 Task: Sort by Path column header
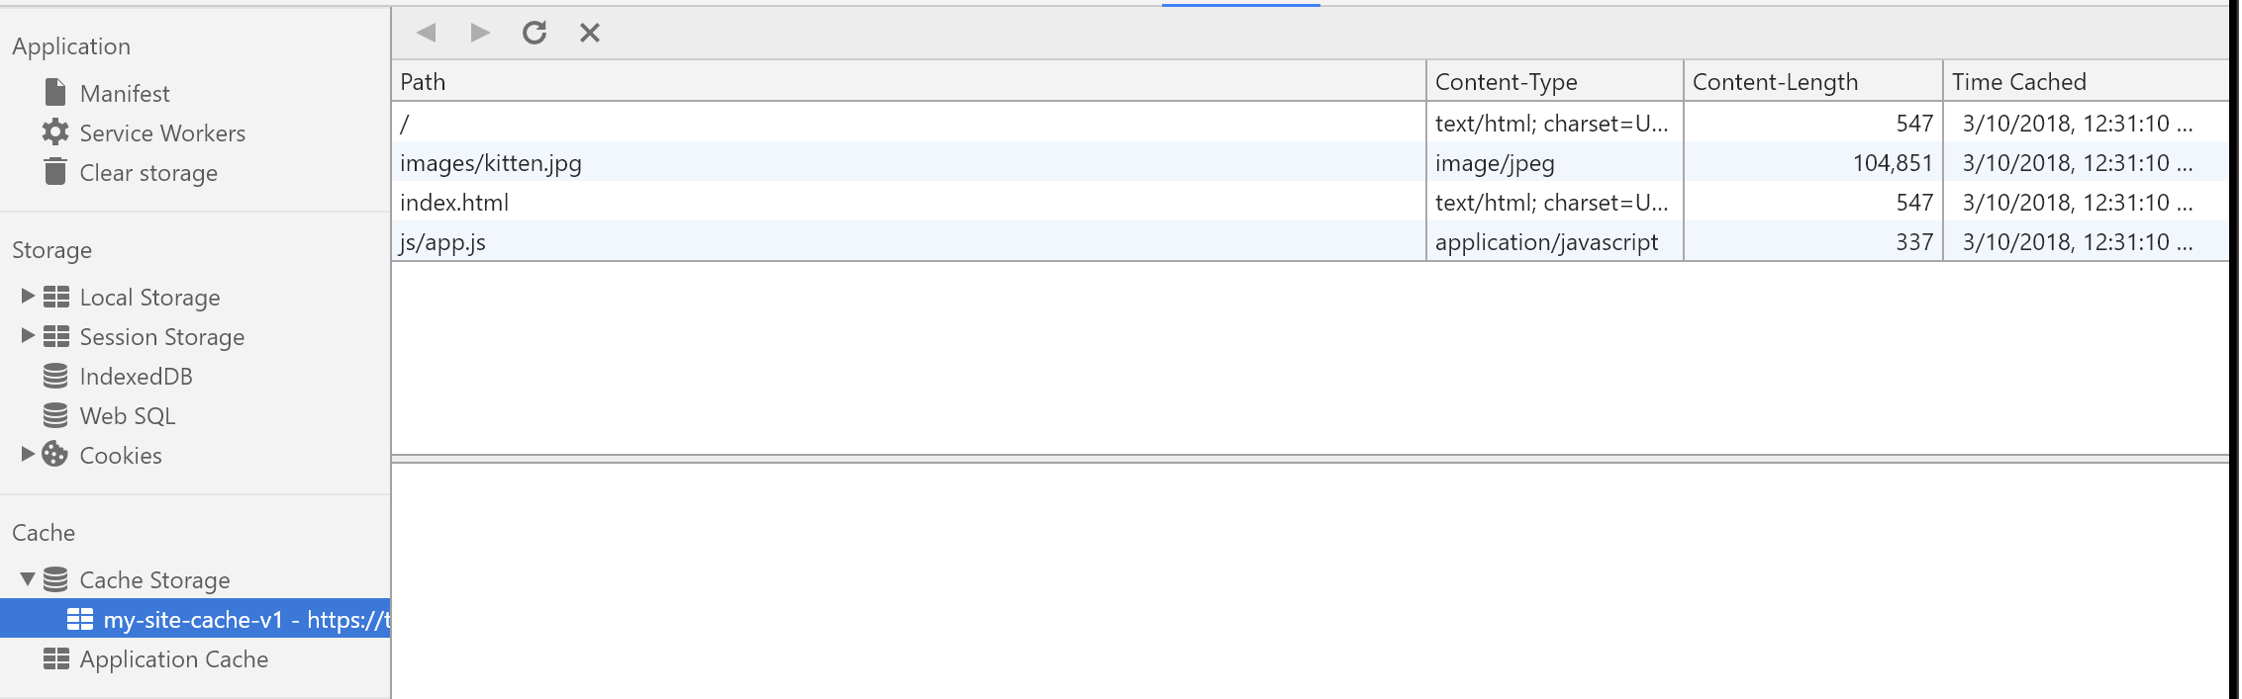click(x=909, y=81)
